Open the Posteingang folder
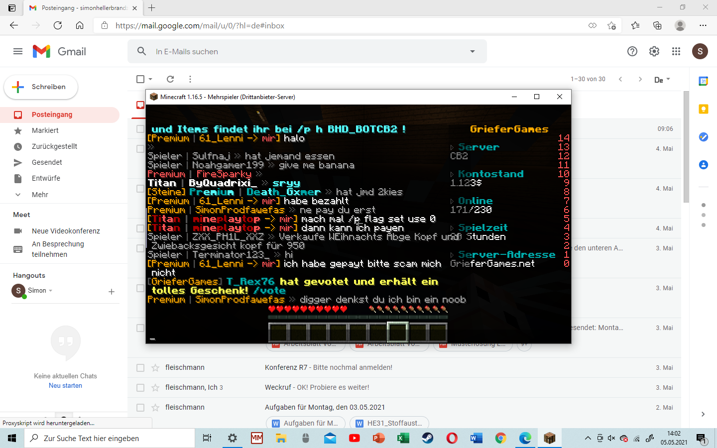Screen dimensions: 717x448 pyautogui.click(x=60, y=114)
